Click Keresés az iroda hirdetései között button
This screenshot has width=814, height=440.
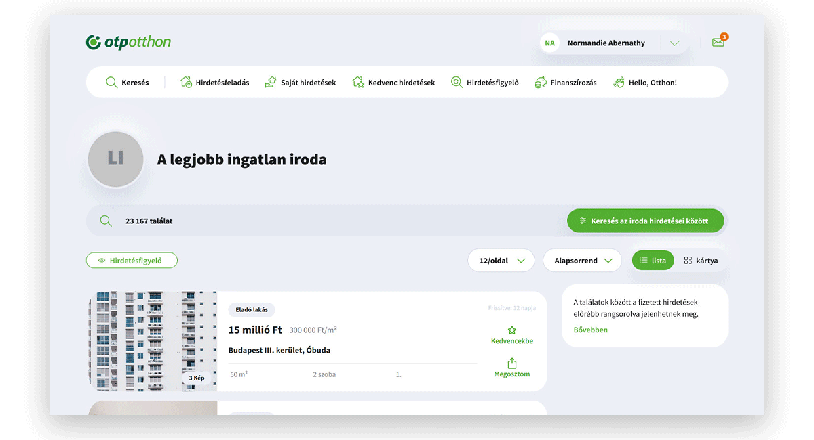pyautogui.click(x=645, y=221)
